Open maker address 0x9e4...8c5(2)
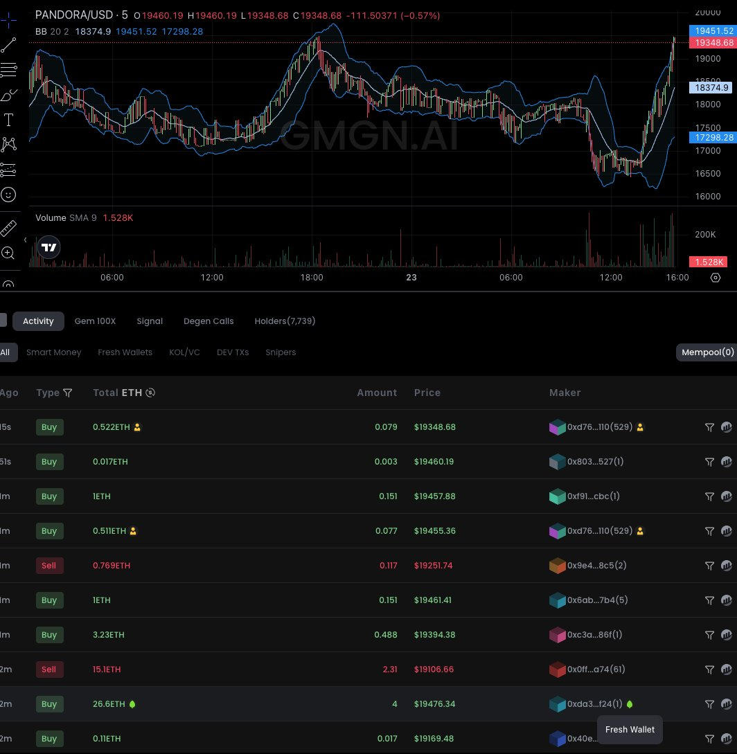Screen dimensions: 737x754 click(596, 566)
